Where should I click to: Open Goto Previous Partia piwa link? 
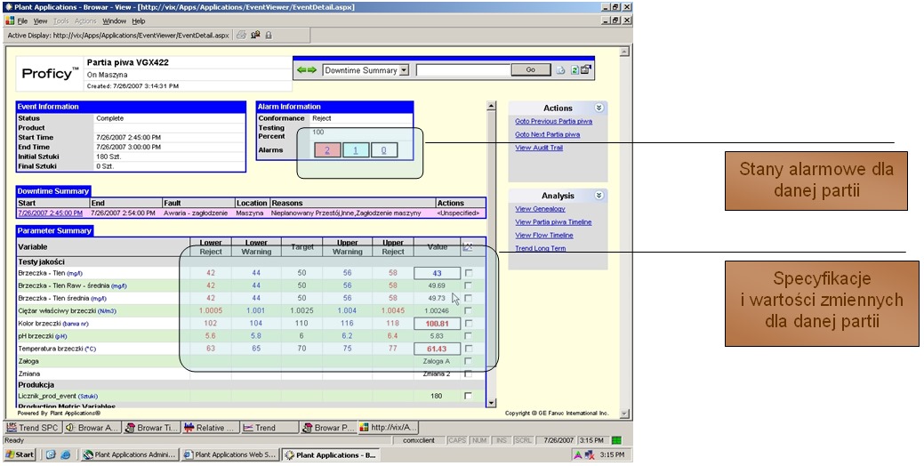[553, 121]
